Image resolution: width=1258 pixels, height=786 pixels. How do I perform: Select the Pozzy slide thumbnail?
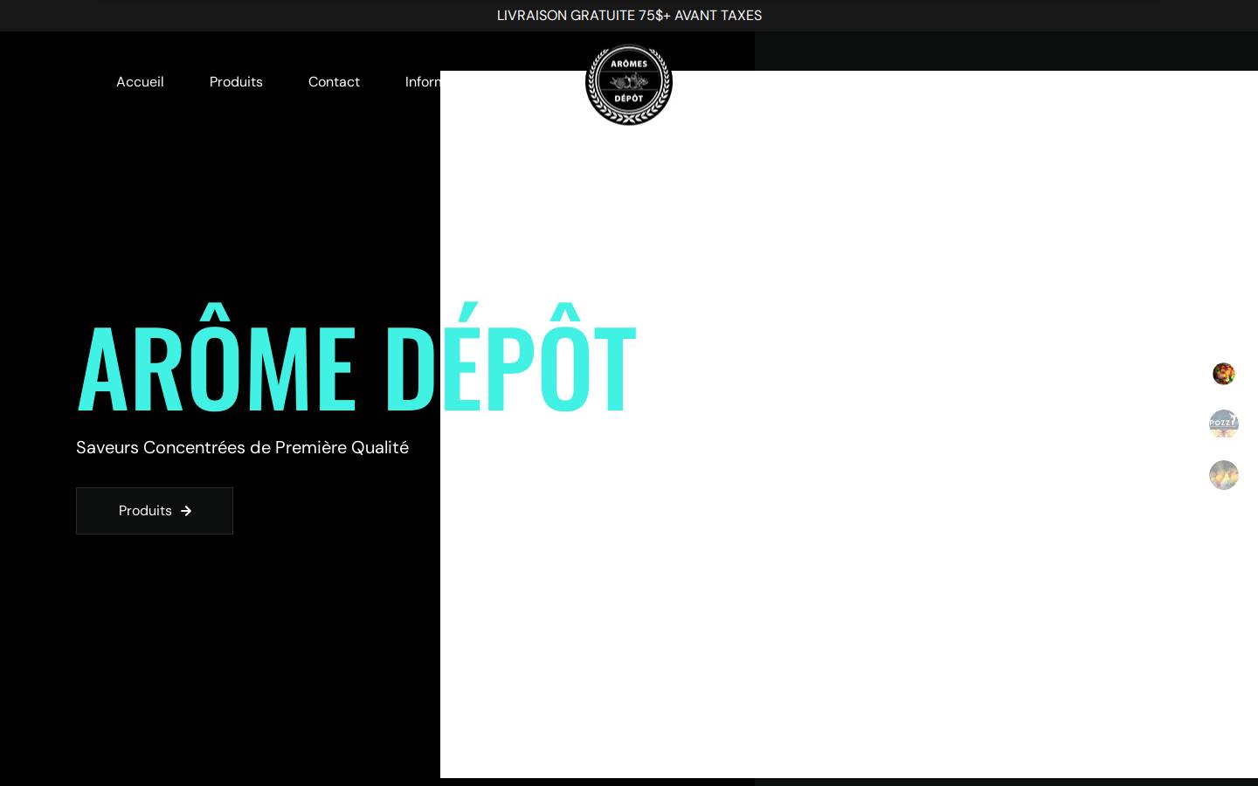[x=1224, y=424]
